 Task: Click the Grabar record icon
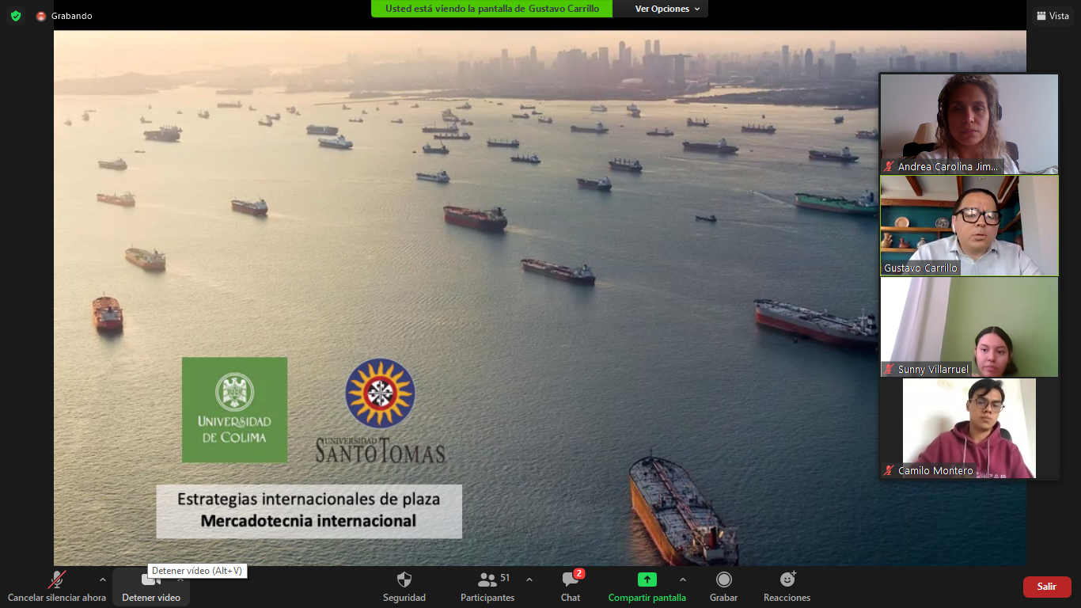click(723, 579)
